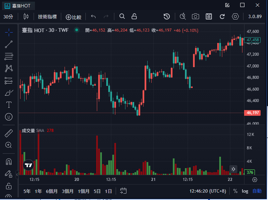Open the 30分 interval selector
Screen dimensions: 268x200
click(x=8, y=17)
